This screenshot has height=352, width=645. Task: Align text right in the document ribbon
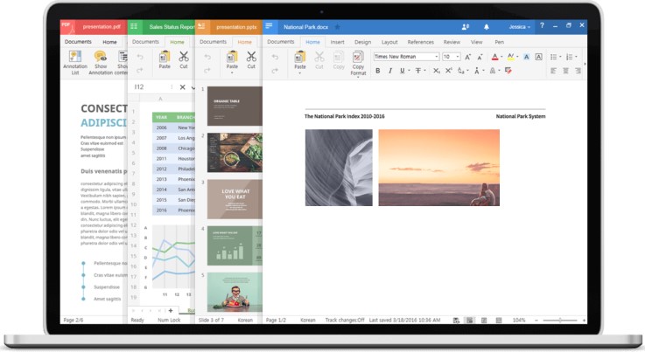[x=578, y=71]
